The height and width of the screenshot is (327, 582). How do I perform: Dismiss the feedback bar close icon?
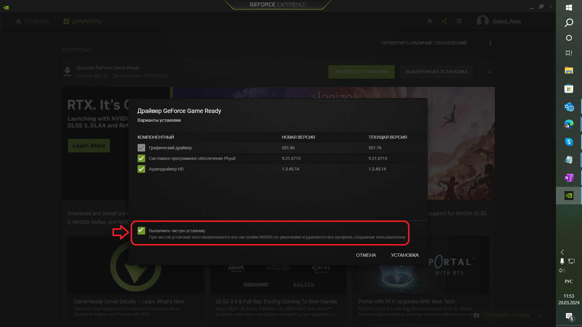pos(539,315)
